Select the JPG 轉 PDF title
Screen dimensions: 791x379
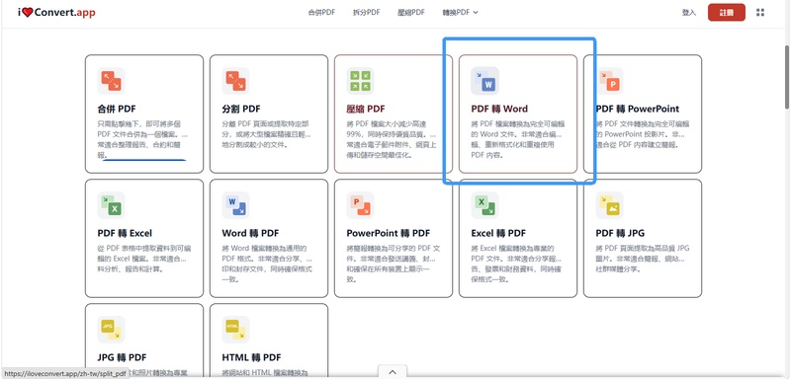point(122,357)
